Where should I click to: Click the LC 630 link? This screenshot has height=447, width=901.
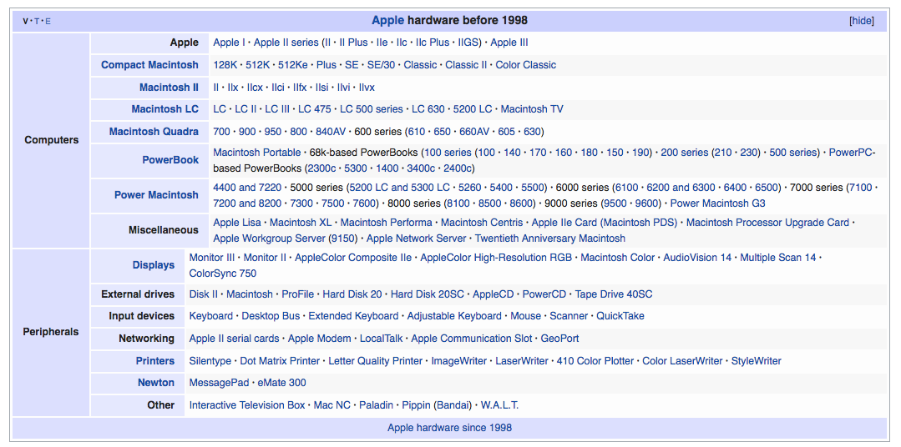pos(428,109)
